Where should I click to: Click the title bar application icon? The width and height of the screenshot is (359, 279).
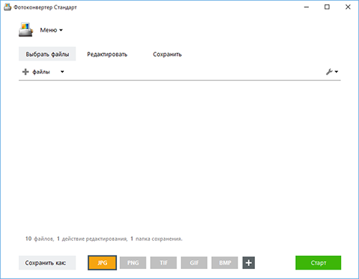click(x=7, y=7)
